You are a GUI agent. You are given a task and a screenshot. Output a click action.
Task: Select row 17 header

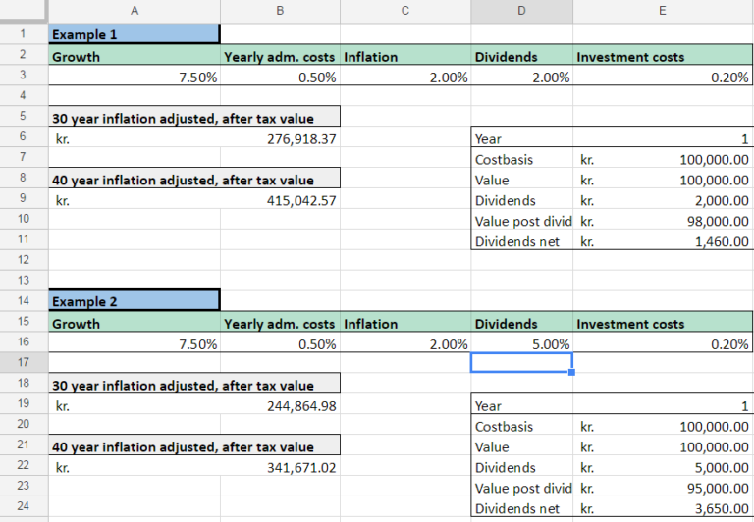coord(23,363)
